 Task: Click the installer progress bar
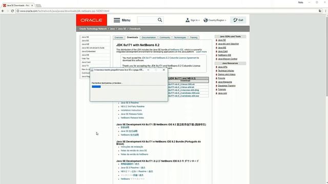tap(129, 86)
